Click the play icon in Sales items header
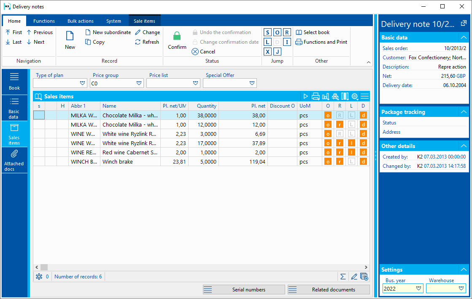Viewport: 472px width, 299px height. [305, 96]
